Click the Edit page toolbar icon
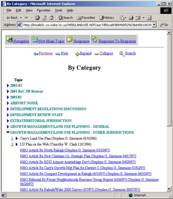This screenshot has height=199, width=173. pos(149,18)
